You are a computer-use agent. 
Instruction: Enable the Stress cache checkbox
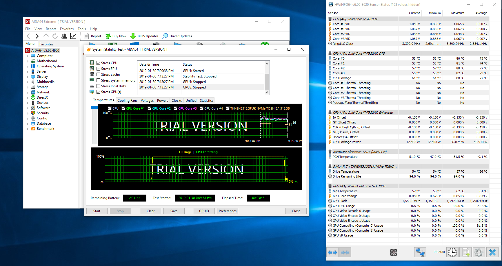coord(99,75)
